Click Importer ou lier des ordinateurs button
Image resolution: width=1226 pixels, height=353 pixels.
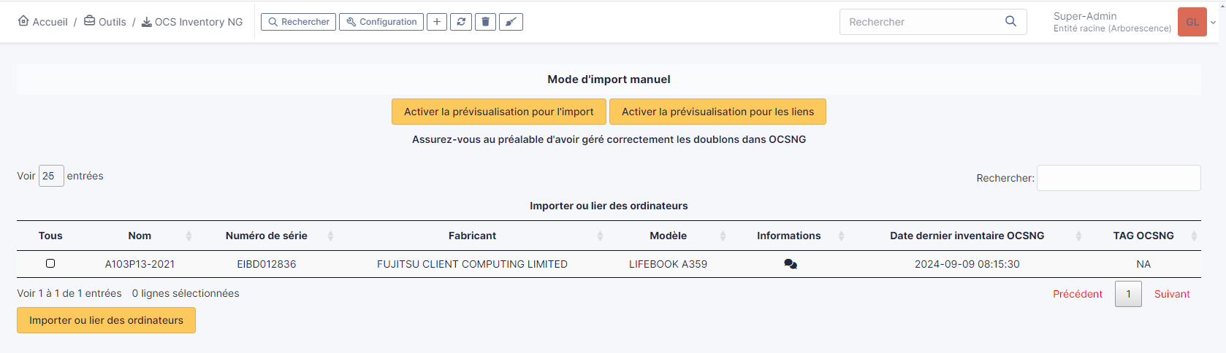(106, 320)
